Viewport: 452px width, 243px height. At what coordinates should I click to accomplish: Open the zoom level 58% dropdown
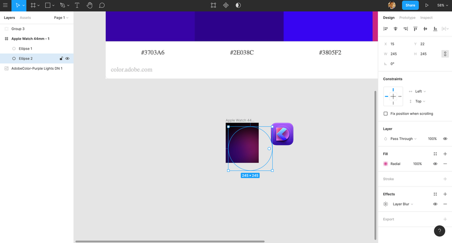click(442, 6)
